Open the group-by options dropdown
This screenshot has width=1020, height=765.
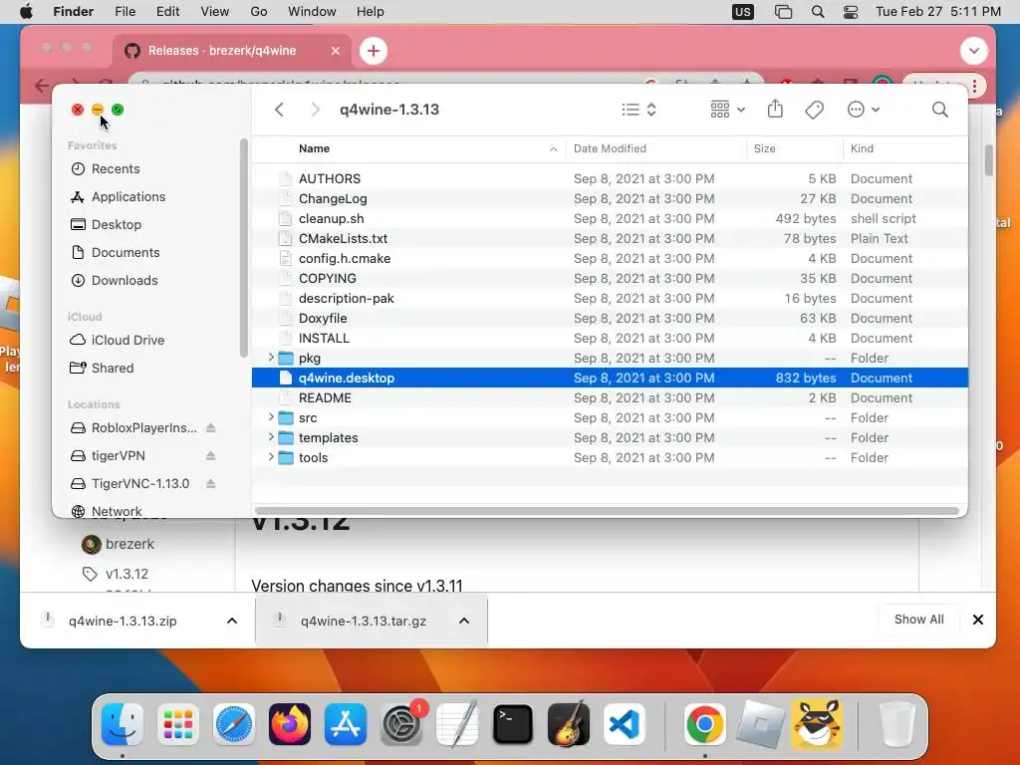pos(728,110)
